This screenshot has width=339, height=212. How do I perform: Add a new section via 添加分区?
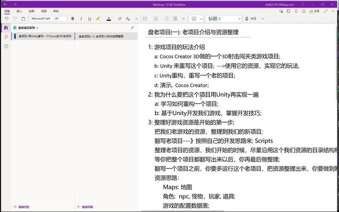point(21,207)
